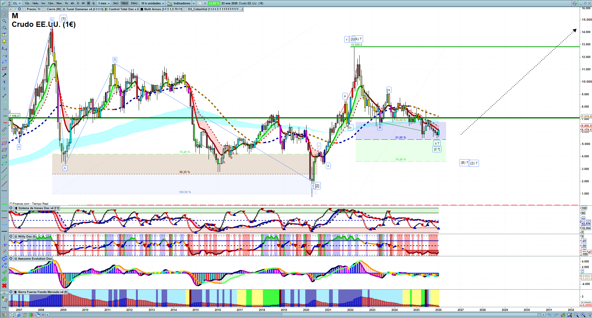Select the blue rectangle drawing tool
The height and width of the screenshot is (318, 592).
(x=4, y=62)
